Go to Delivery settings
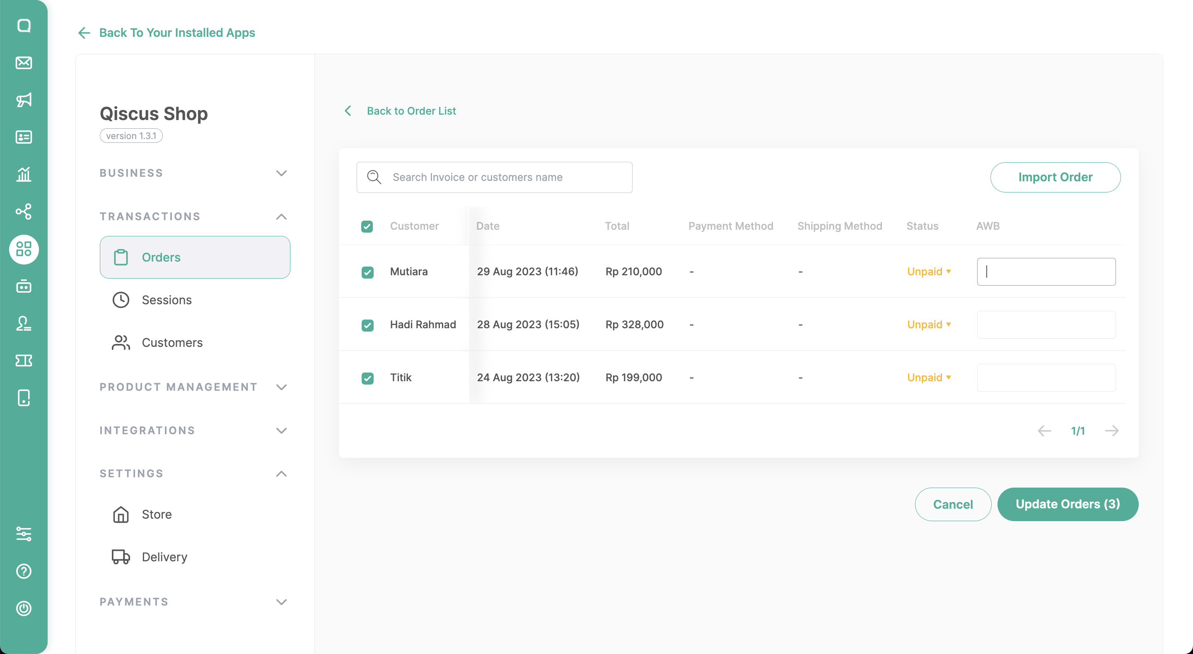The height and width of the screenshot is (654, 1193). point(164,557)
